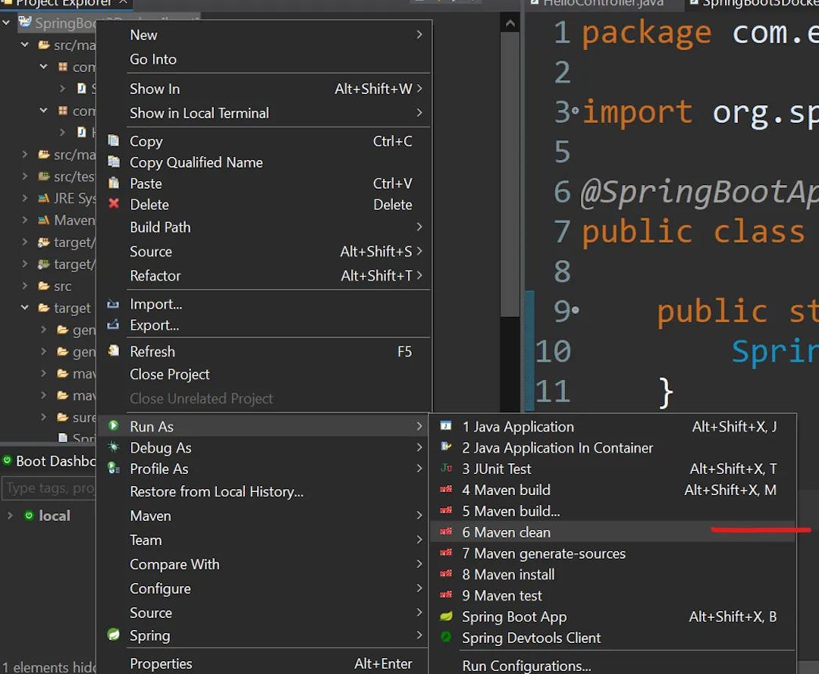Click the Copy icon in context menu
Image resolution: width=819 pixels, height=674 pixels.
(x=114, y=141)
